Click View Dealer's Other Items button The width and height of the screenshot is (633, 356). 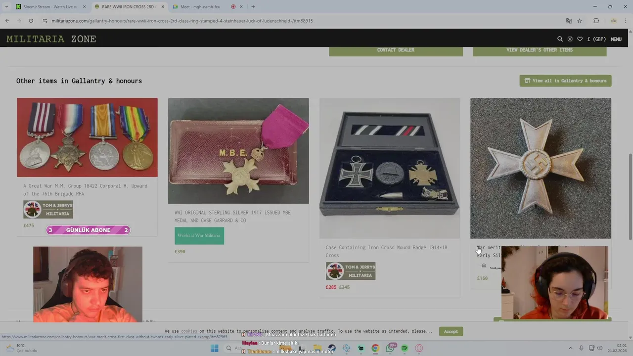[x=540, y=50]
